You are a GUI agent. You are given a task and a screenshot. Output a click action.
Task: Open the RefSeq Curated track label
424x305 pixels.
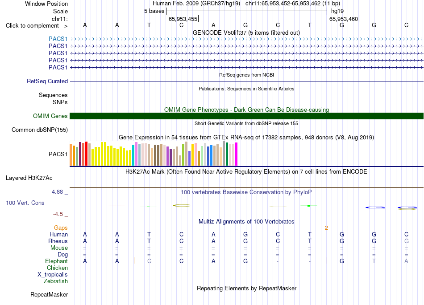(47, 81)
